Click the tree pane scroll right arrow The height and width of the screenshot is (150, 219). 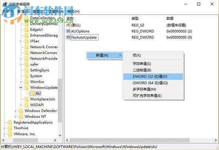coord(55,140)
